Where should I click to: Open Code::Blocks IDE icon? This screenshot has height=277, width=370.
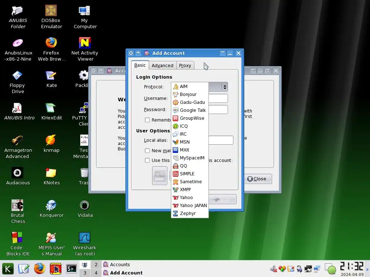[18, 244]
